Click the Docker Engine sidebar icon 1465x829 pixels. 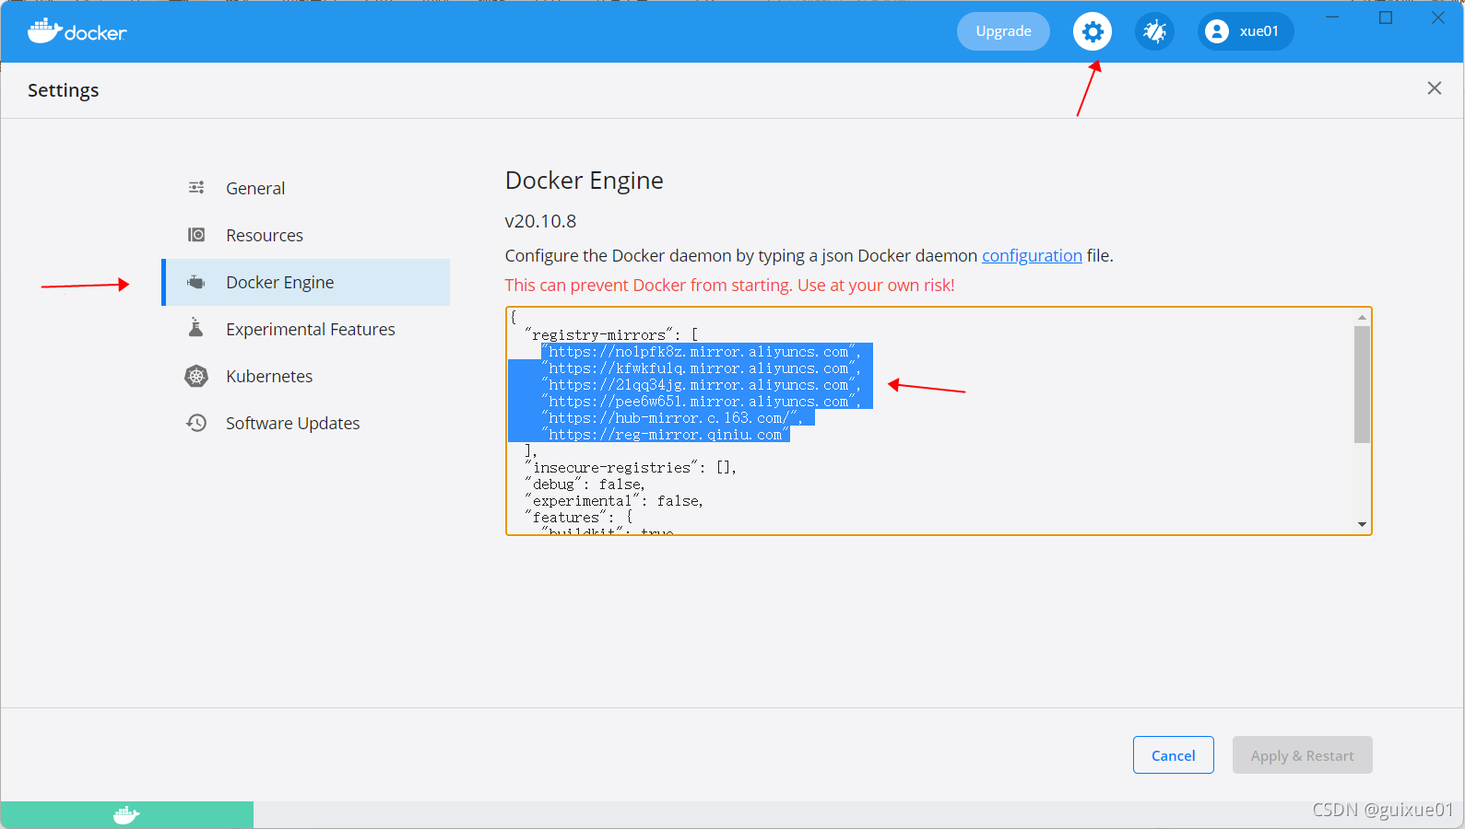click(x=196, y=282)
